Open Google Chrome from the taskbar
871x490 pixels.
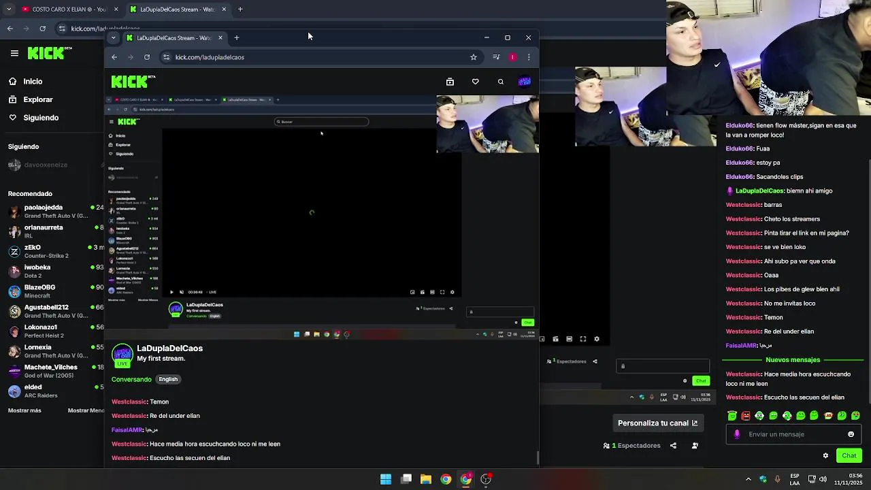click(x=446, y=479)
